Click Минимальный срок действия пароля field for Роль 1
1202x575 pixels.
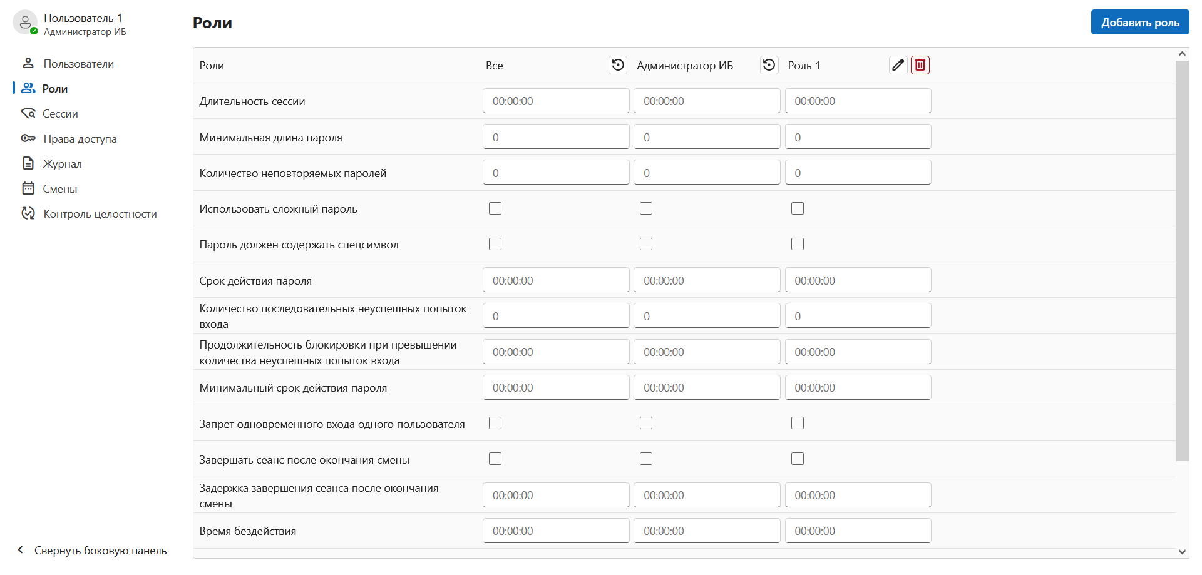click(x=858, y=387)
